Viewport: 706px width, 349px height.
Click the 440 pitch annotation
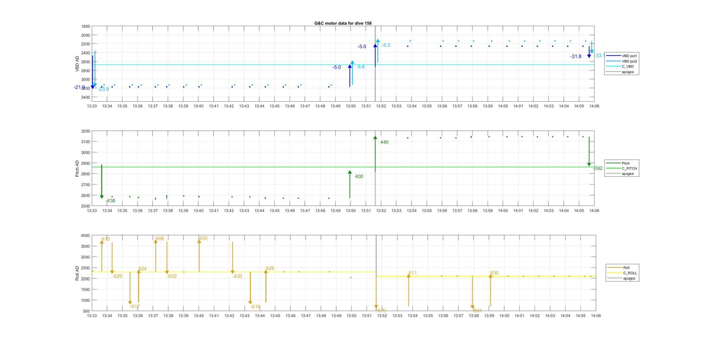click(384, 143)
